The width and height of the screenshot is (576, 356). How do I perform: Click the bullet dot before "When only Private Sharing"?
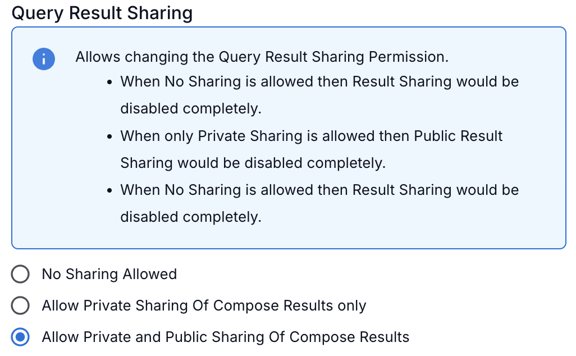click(x=109, y=136)
